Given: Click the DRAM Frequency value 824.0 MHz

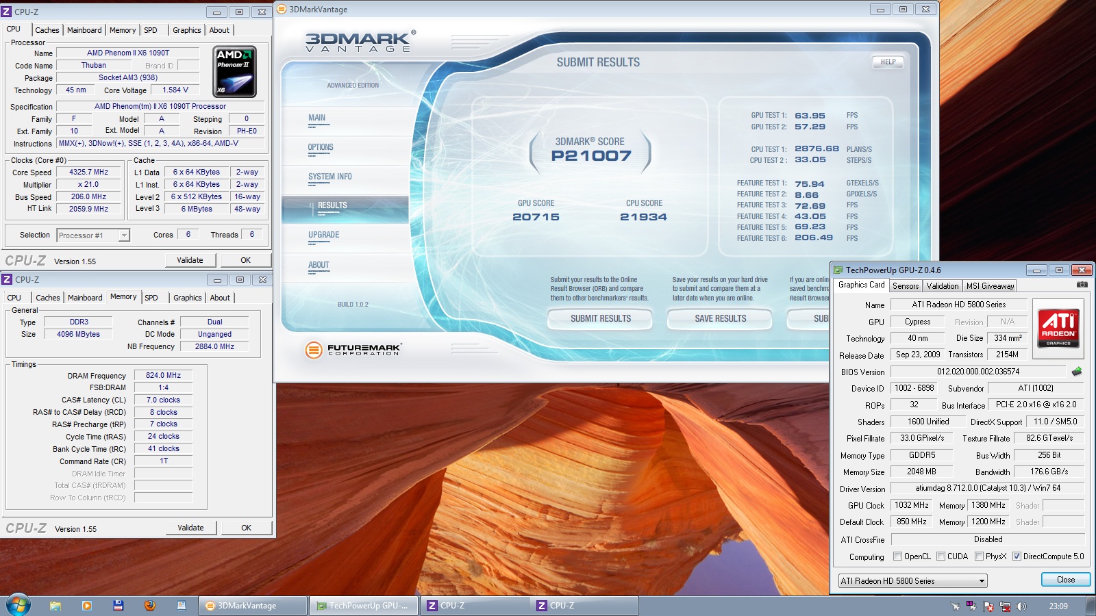Looking at the screenshot, I should [163, 376].
